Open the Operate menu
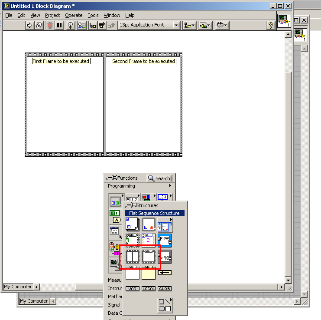The width and height of the screenshot is (321, 320). point(74,15)
